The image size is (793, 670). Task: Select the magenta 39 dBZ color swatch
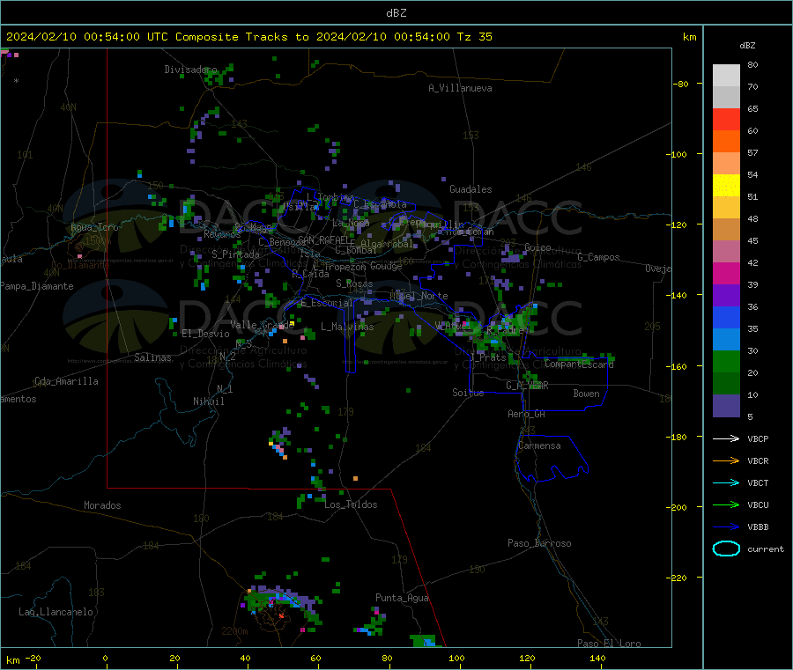point(726,273)
